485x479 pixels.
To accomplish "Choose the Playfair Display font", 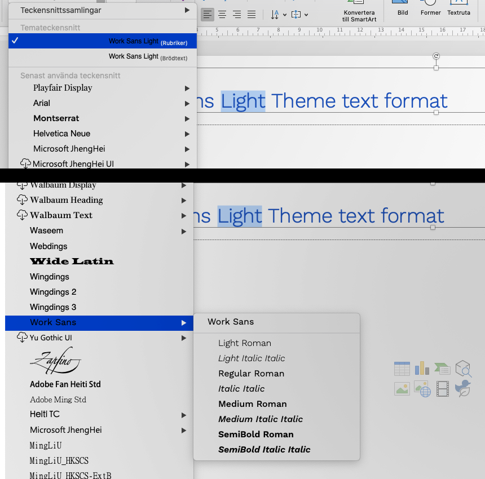I will [63, 88].
